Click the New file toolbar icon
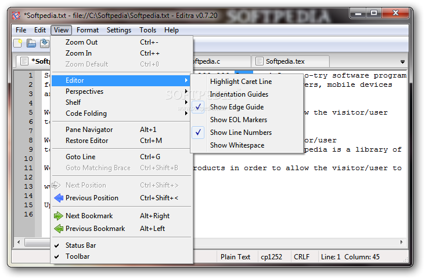425x279 pixels. 18,43
